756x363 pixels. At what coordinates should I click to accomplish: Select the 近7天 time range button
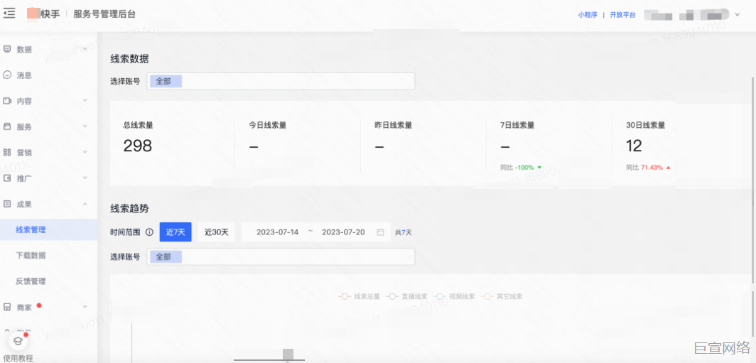(175, 232)
